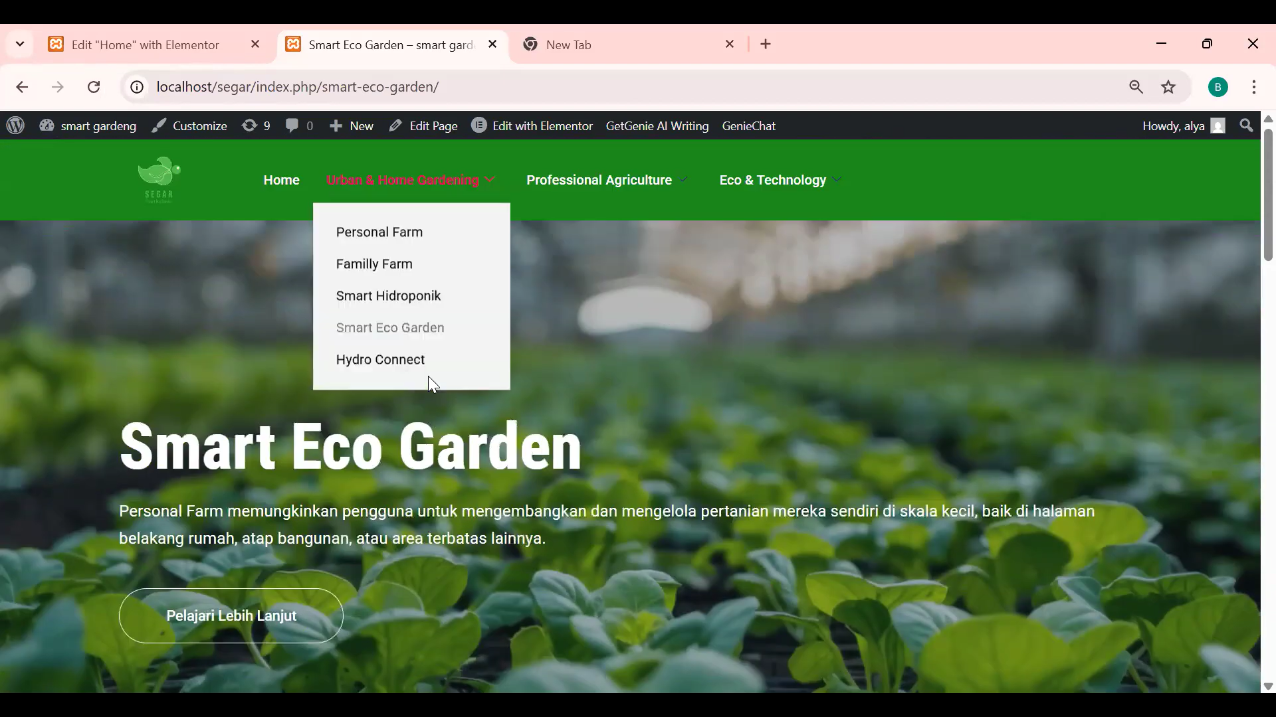1276x717 pixels.
Task: Bookmark this page with the star icon
Action: click(x=1168, y=87)
